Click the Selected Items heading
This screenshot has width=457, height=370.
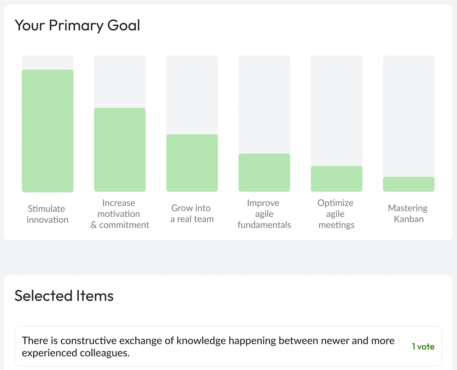64,296
